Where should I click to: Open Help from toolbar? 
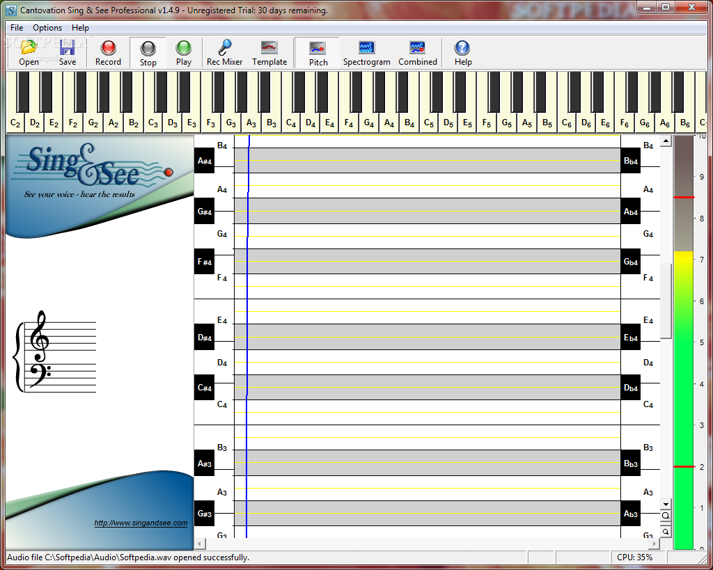pyautogui.click(x=462, y=53)
